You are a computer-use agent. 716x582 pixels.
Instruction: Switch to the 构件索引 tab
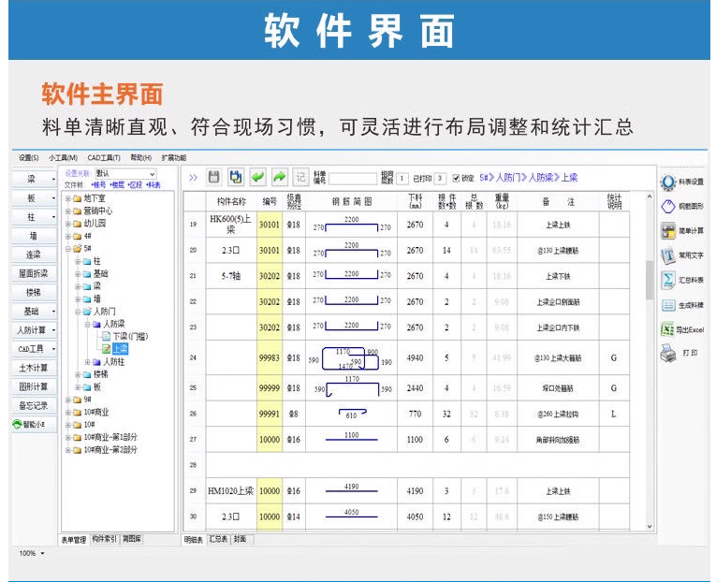click(104, 539)
